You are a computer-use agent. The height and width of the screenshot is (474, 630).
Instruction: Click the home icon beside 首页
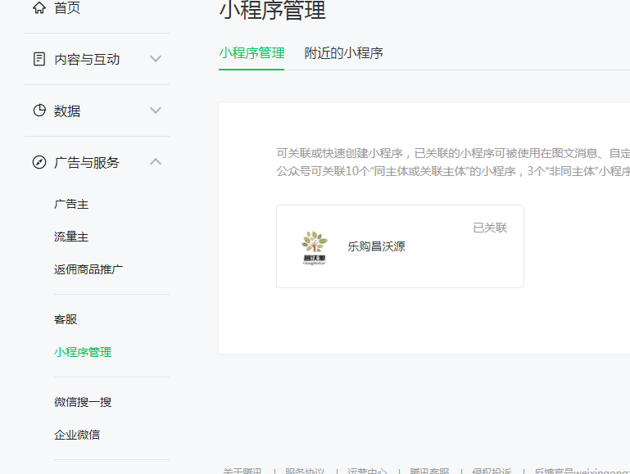pos(39,7)
